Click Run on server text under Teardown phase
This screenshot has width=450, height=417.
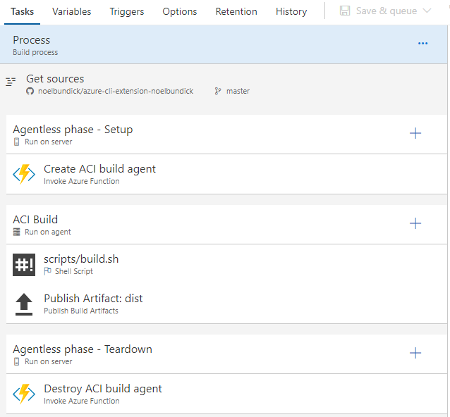(x=48, y=361)
